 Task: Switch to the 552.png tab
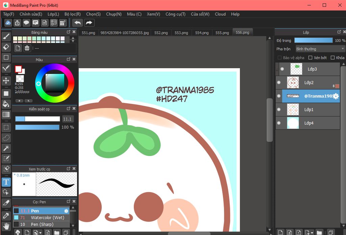tap(161, 33)
